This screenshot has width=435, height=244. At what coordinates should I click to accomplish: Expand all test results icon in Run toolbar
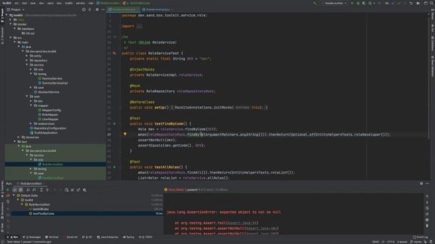pyautogui.click(x=41, y=190)
